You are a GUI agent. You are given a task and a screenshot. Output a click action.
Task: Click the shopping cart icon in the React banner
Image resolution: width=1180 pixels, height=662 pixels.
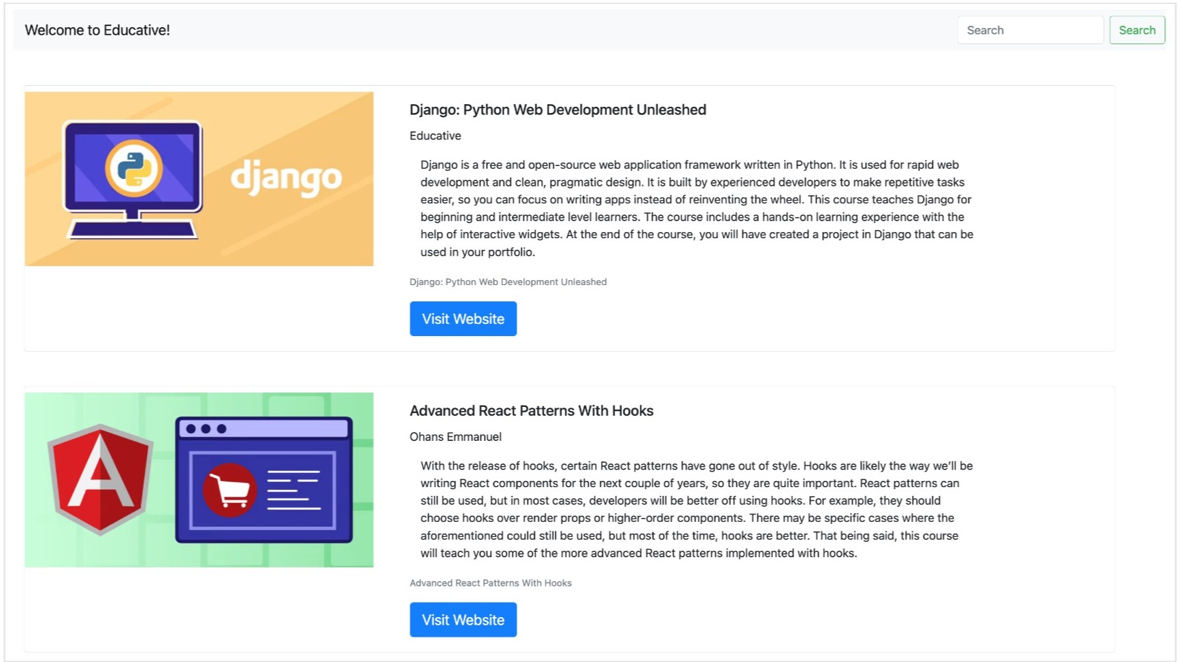click(229, 489)
